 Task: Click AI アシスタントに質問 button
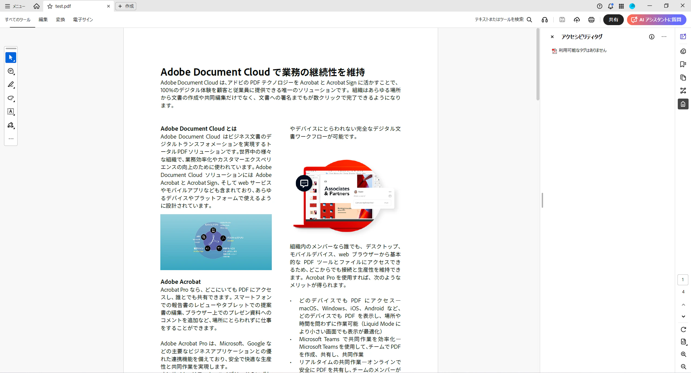656,19
